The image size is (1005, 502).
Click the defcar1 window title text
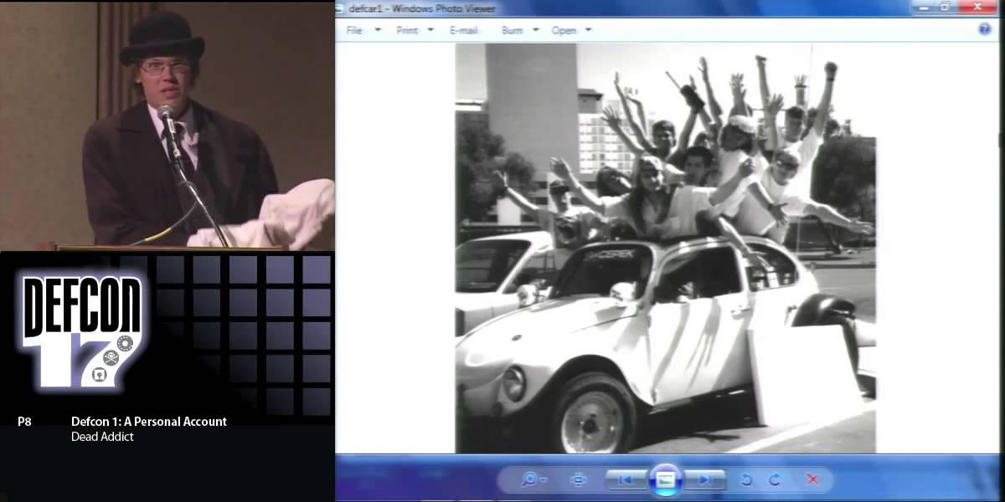tap(422, 8)
